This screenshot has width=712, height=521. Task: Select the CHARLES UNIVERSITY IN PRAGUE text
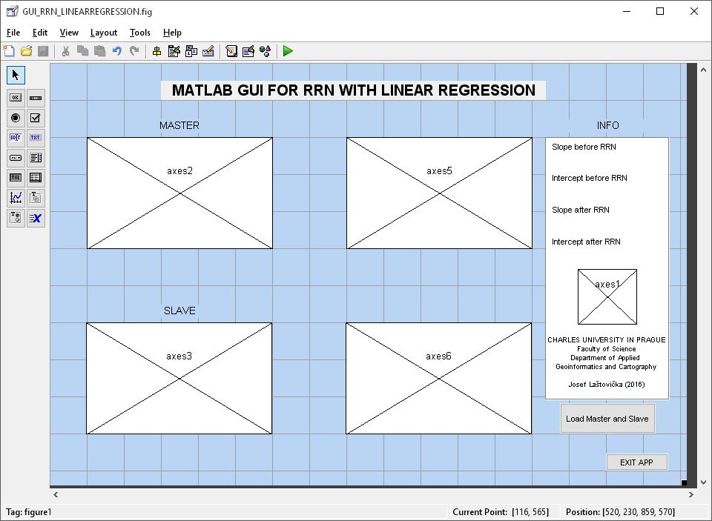[x=607, y=340]
